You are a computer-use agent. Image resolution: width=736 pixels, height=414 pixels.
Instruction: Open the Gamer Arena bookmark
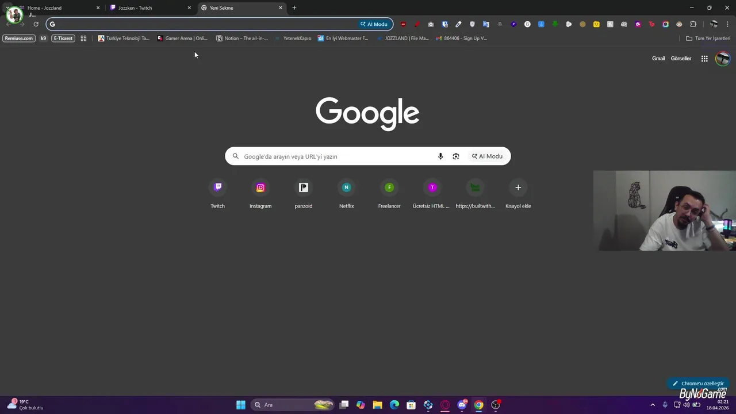[x=182, y=39]
